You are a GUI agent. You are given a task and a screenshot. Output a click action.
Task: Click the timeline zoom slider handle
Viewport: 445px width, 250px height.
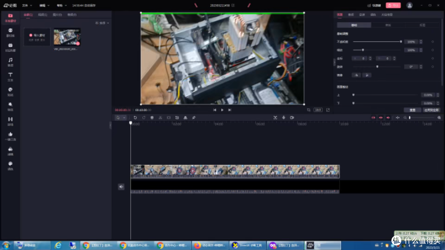tap(410, 118)
